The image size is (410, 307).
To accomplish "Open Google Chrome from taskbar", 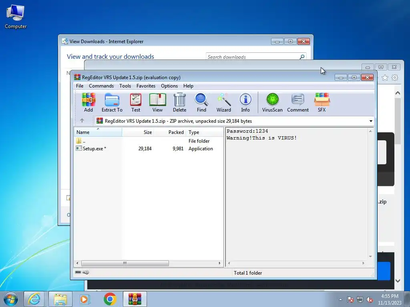I will coord(110,299).
